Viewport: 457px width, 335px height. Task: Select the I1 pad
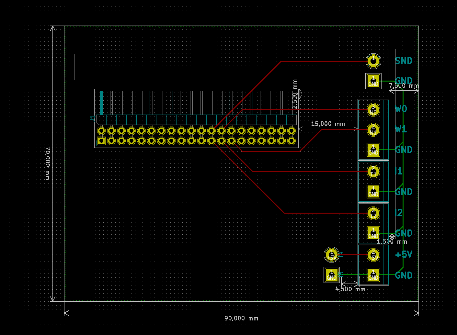pos(373,172)
